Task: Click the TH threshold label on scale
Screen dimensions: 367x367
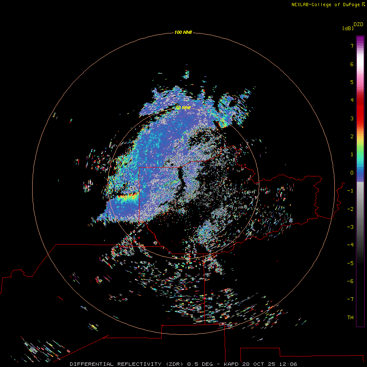Action: [x=350, y=318]
